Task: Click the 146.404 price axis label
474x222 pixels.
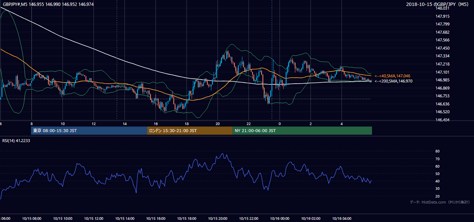Action: click(442, 120)
